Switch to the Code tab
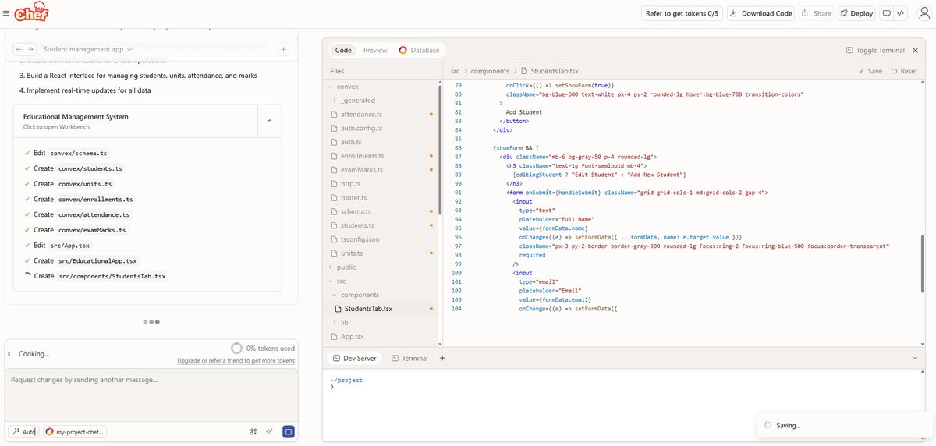936x446 pixels. 343,50
